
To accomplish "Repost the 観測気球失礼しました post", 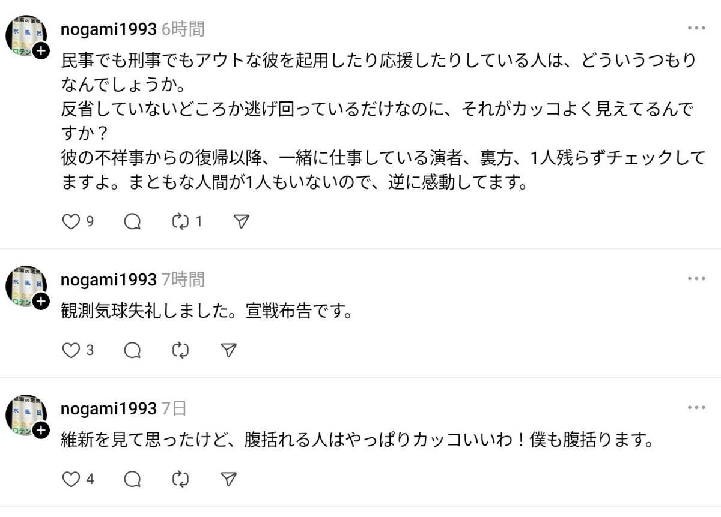I will pos(180,350).
